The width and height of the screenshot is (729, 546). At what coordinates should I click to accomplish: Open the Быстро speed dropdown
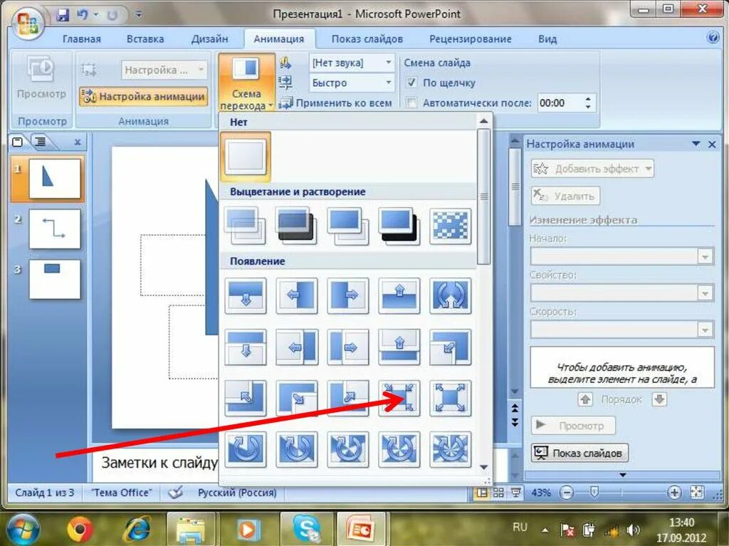[x=352, y=83]
